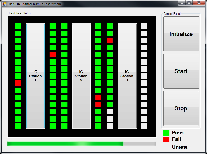Stop the running test
The height and width of the screenshot is (154, 207).
pos(181,108)
